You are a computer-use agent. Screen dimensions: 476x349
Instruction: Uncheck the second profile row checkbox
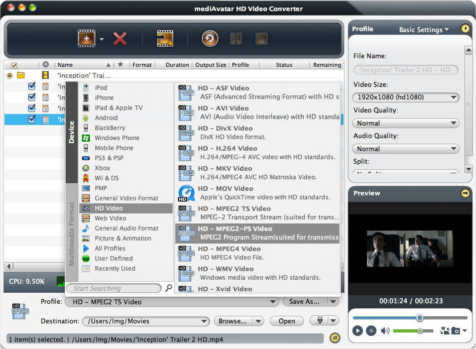[31, 97]
